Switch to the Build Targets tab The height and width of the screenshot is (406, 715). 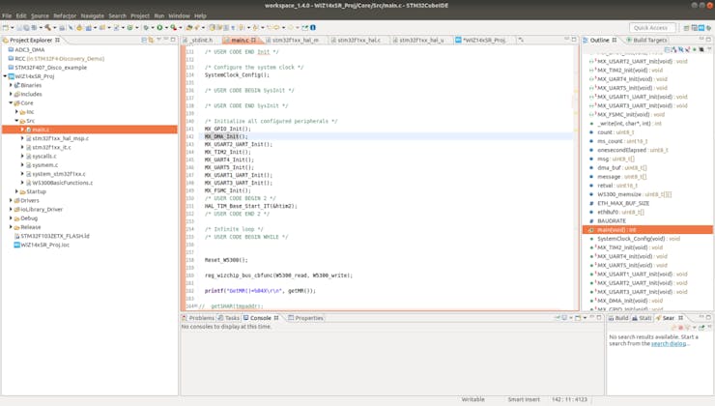(646, 41)
